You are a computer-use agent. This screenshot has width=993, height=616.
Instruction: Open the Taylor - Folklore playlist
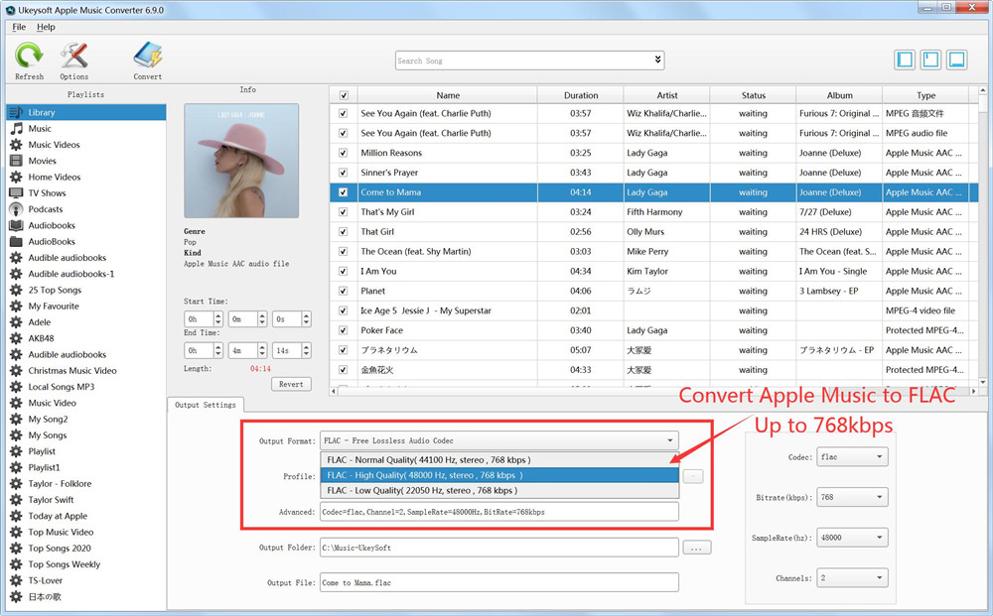61,484
